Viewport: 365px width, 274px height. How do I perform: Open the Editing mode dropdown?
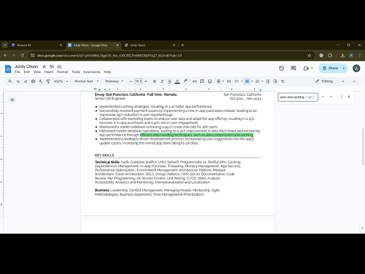330,81
